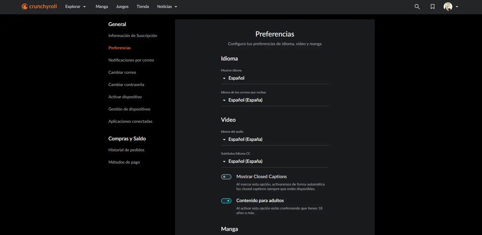Expand the Explorar dropdown menu
482x235 pixels.
click(x=76, y=7)
